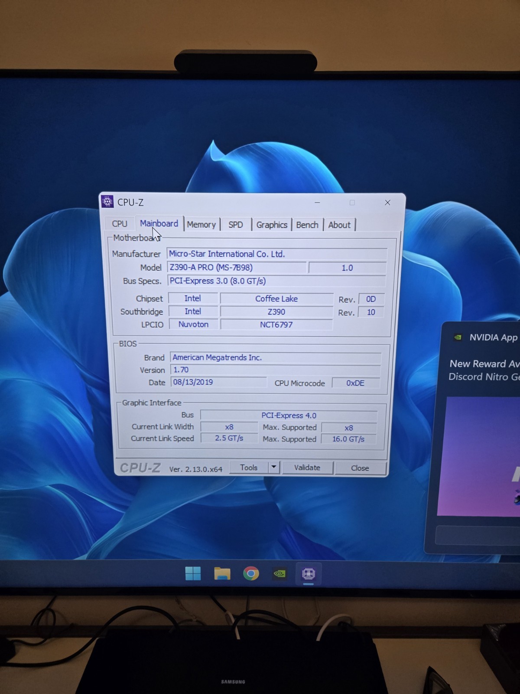
Task: Open the SPD tab
Action: coord(236,225)
